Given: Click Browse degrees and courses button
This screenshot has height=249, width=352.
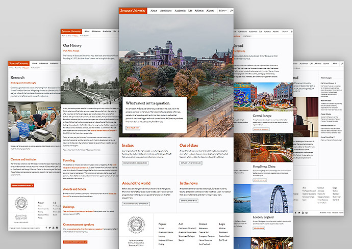Looking at the screenshot, I should (x=135, y=163).
